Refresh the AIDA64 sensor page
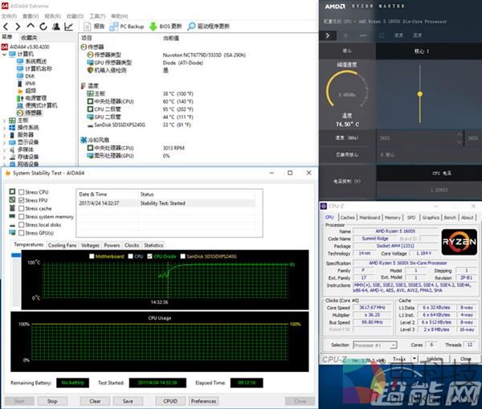The height and width of the screenshot is (409, 482). pos(43,27)
